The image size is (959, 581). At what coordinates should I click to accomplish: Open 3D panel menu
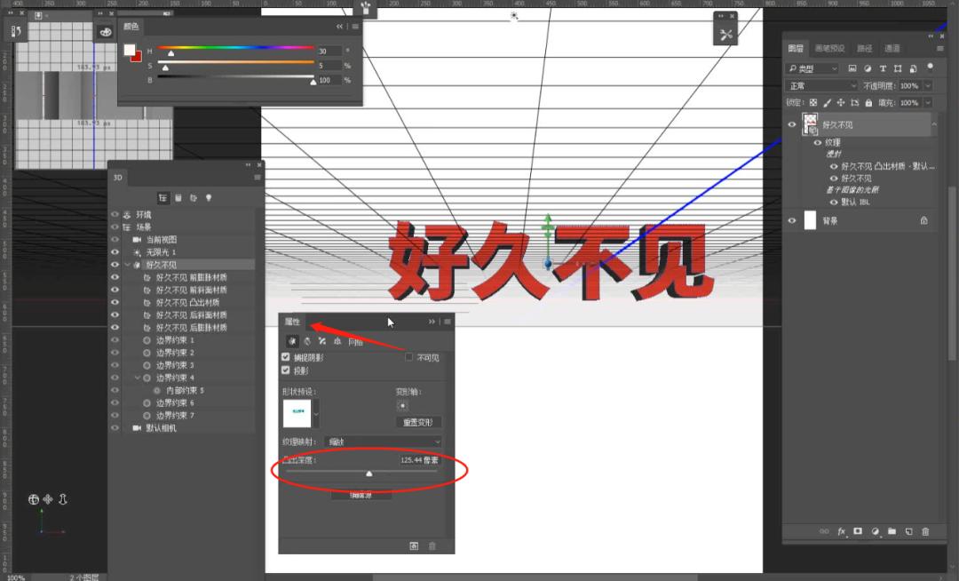coord(258,178)
